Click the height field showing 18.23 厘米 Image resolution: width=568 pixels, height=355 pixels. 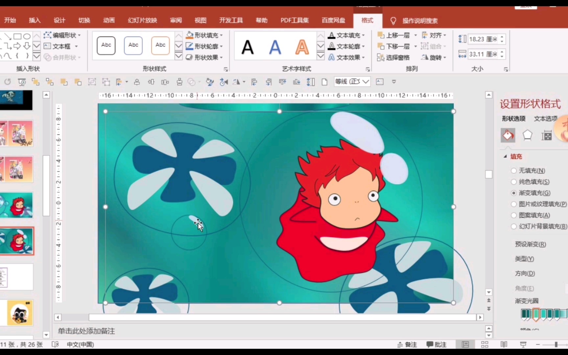(483, 39)
